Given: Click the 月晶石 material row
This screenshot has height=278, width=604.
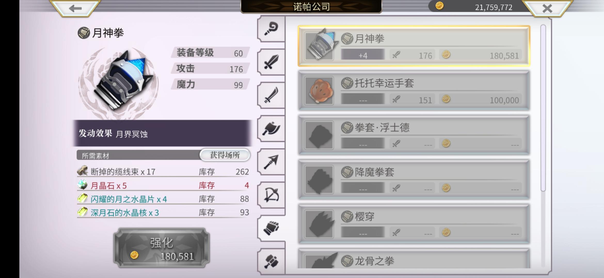Looking at the screenshot, I should click(x=163, y=185).
